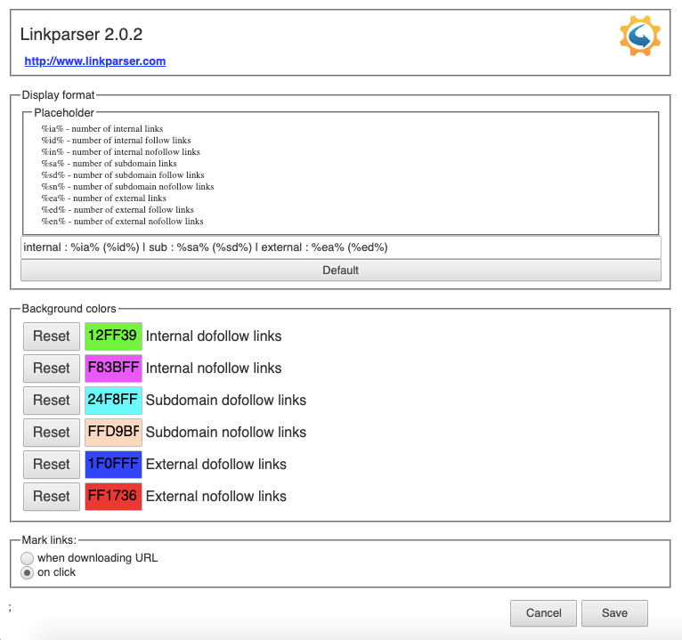
Task: Select the 'on click' radio button
Action: click(27, 572)
